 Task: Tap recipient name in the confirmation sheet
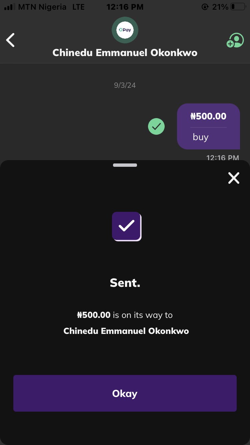(126, 331)
